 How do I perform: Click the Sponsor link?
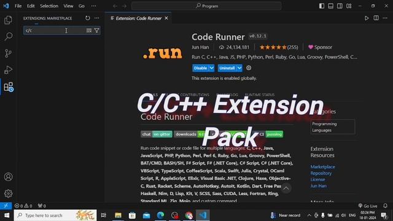tap(320, 47)
